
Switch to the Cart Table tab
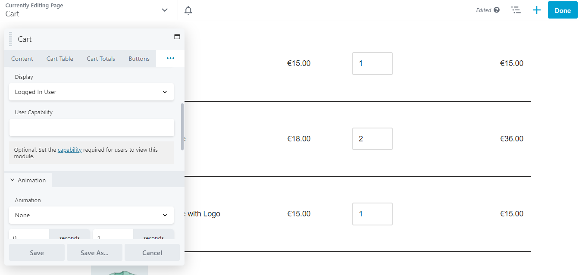[x=59, y=58]
